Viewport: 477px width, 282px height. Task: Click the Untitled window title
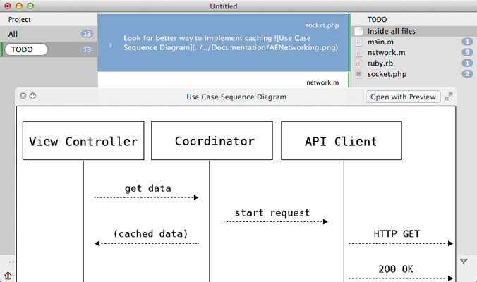[x=224, y=6]
